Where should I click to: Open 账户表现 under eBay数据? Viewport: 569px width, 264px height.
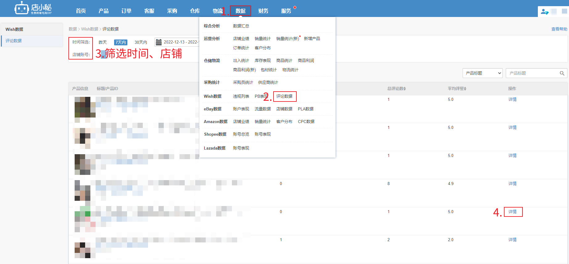point(241,109)
